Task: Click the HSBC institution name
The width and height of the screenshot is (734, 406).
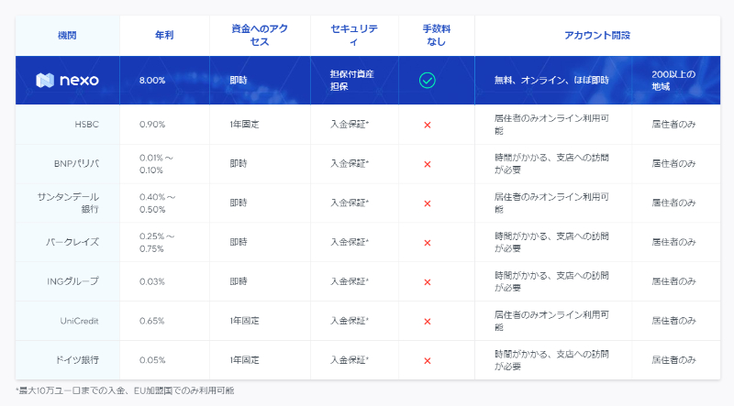Action: click(x=87, y=125)
